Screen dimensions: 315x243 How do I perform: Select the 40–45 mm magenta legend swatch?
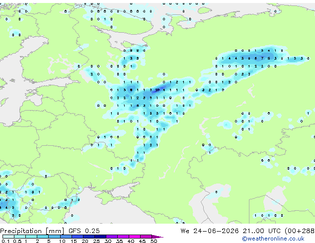click(x=135, y=237)
